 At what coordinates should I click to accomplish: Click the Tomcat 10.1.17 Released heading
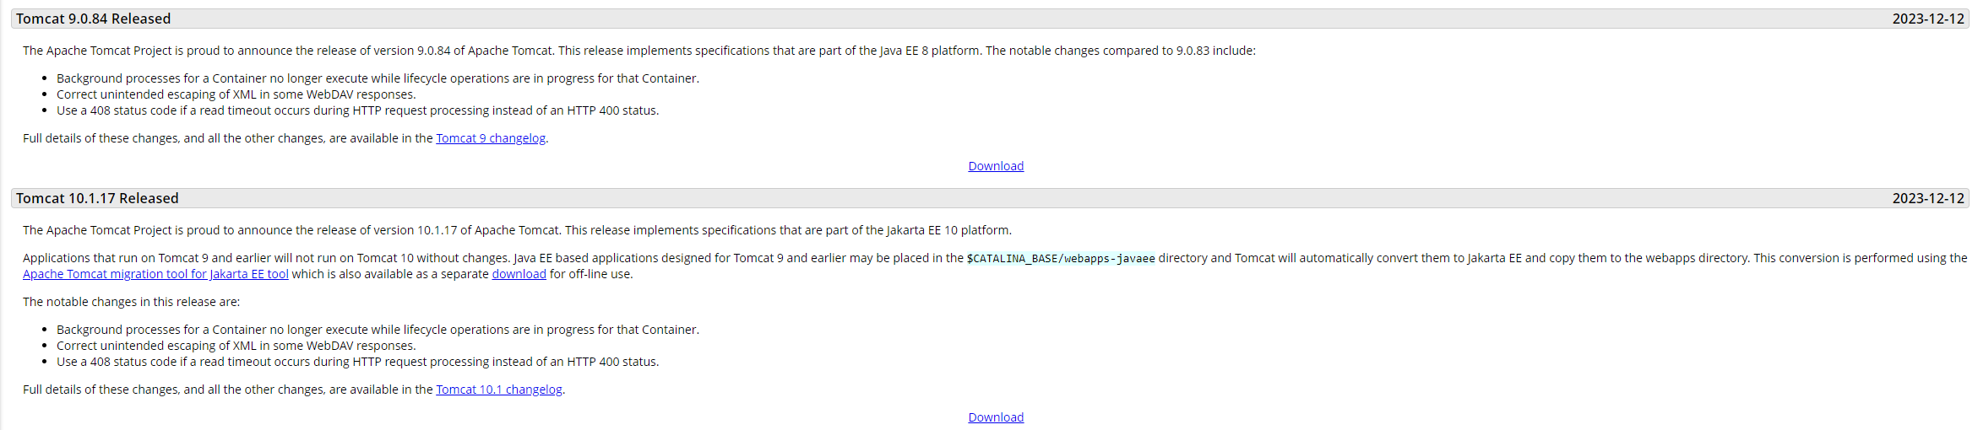[97, 198]
